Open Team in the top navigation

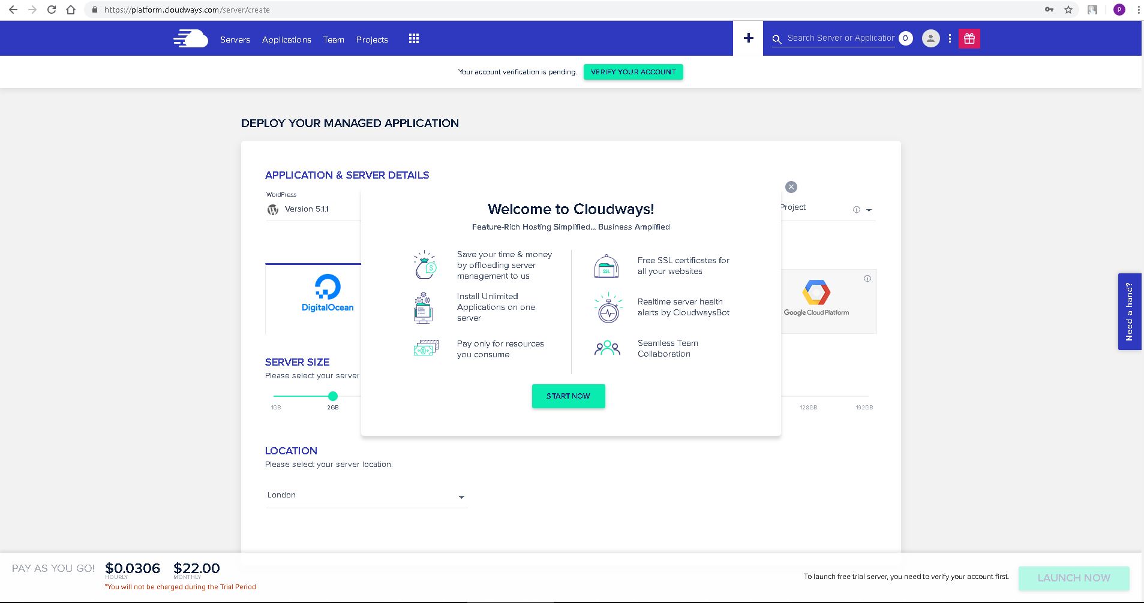pyautogui.click(x=334, y=40)
